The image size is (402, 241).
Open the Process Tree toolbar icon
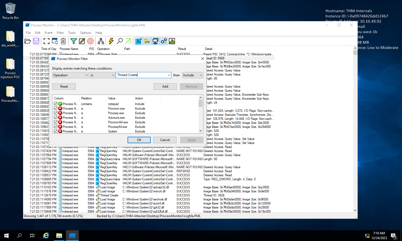click(101, 41)
